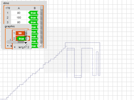Click the plus button of outer graphic list
This screenshot has height=100, width=134.
point(8,46)
